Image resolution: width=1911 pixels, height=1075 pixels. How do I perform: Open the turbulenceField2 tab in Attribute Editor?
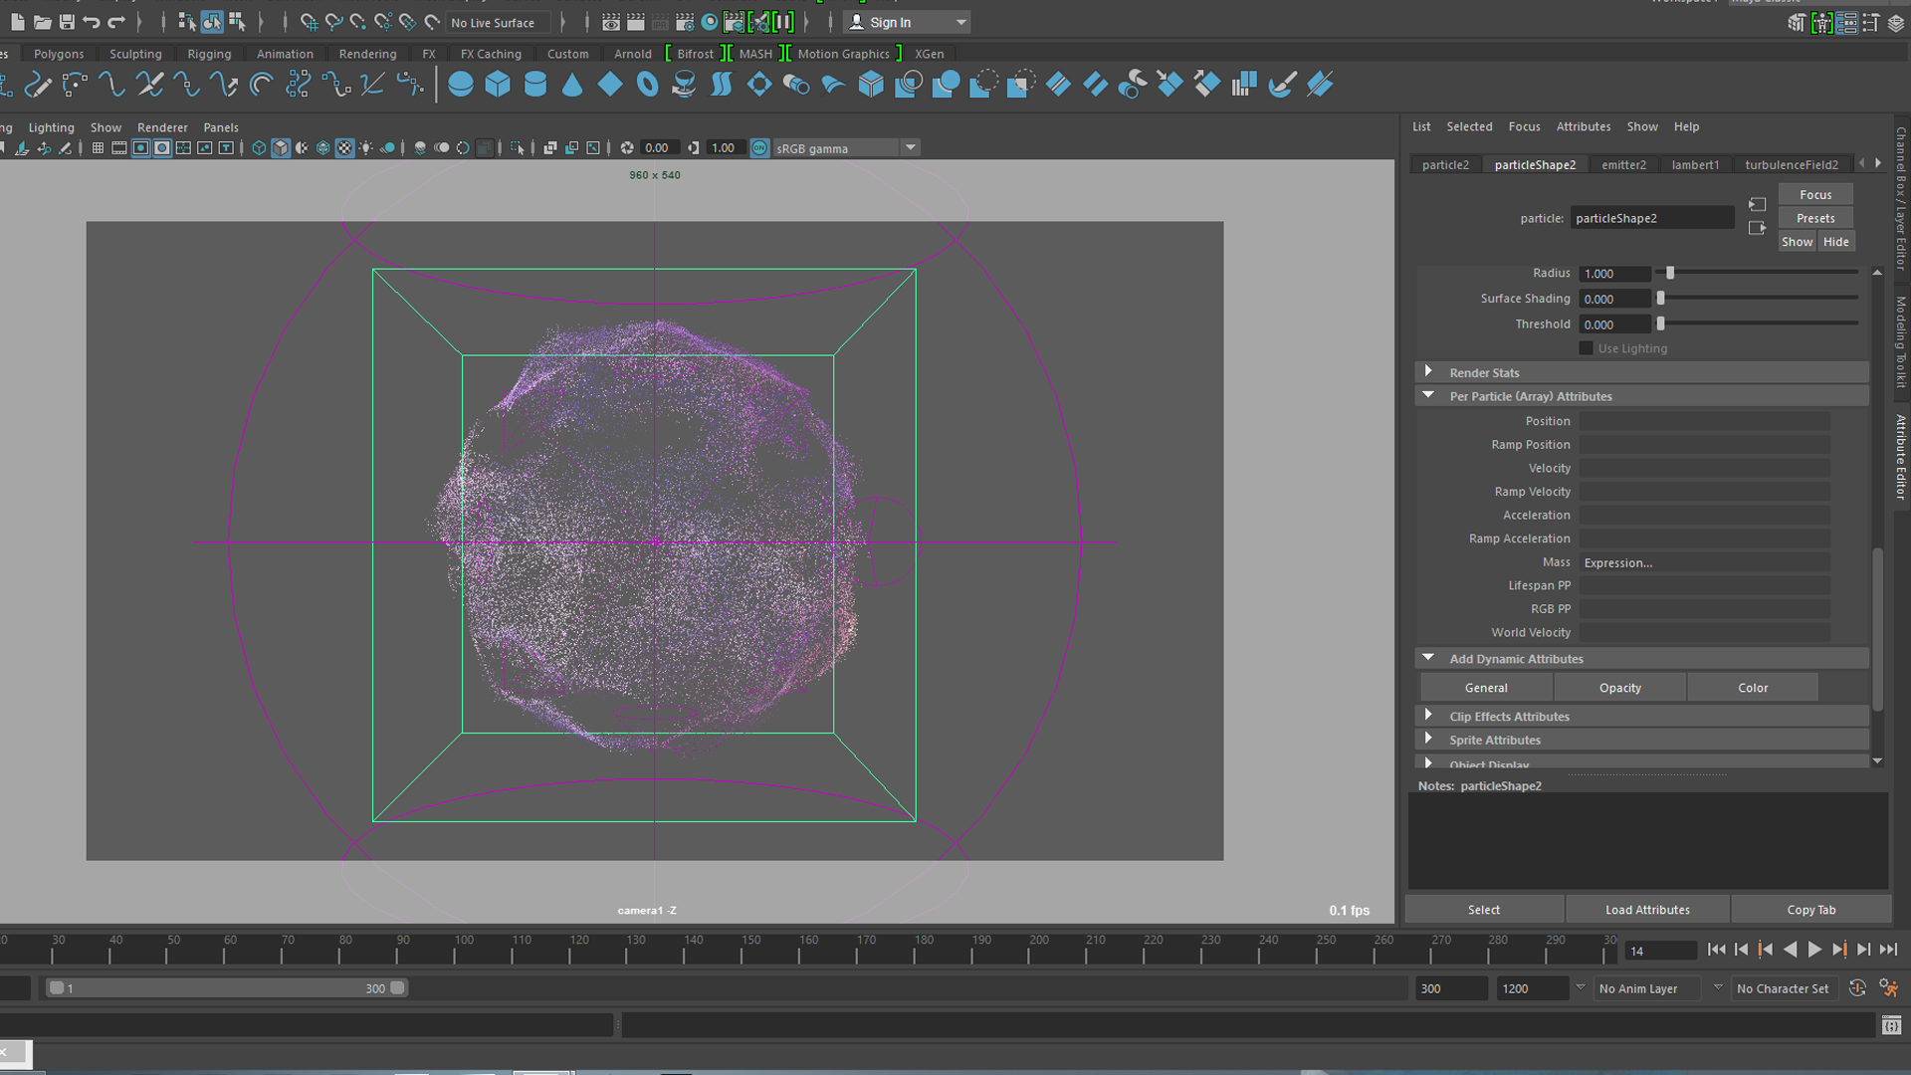(x=1792, y=164)
